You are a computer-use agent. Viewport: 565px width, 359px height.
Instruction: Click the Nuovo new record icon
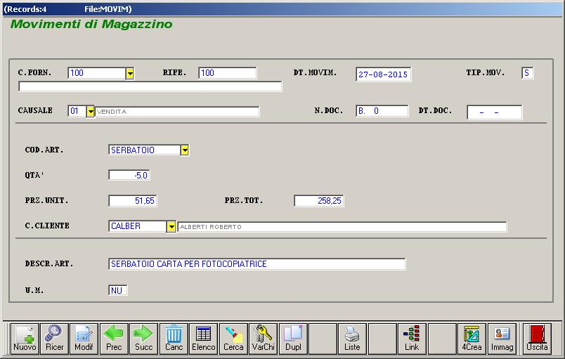25,339
